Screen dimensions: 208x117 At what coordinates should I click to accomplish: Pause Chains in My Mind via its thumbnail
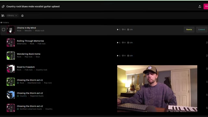point(11,30)
